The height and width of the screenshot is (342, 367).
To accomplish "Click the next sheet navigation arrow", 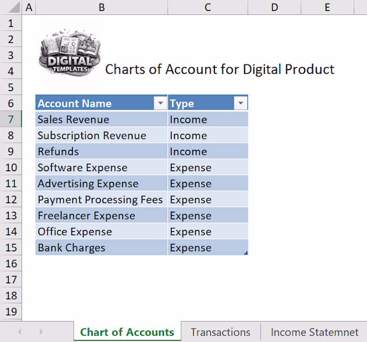I will [x=41, y=332].
